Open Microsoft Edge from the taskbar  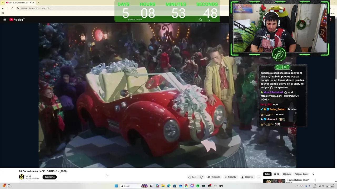[169, 186]
